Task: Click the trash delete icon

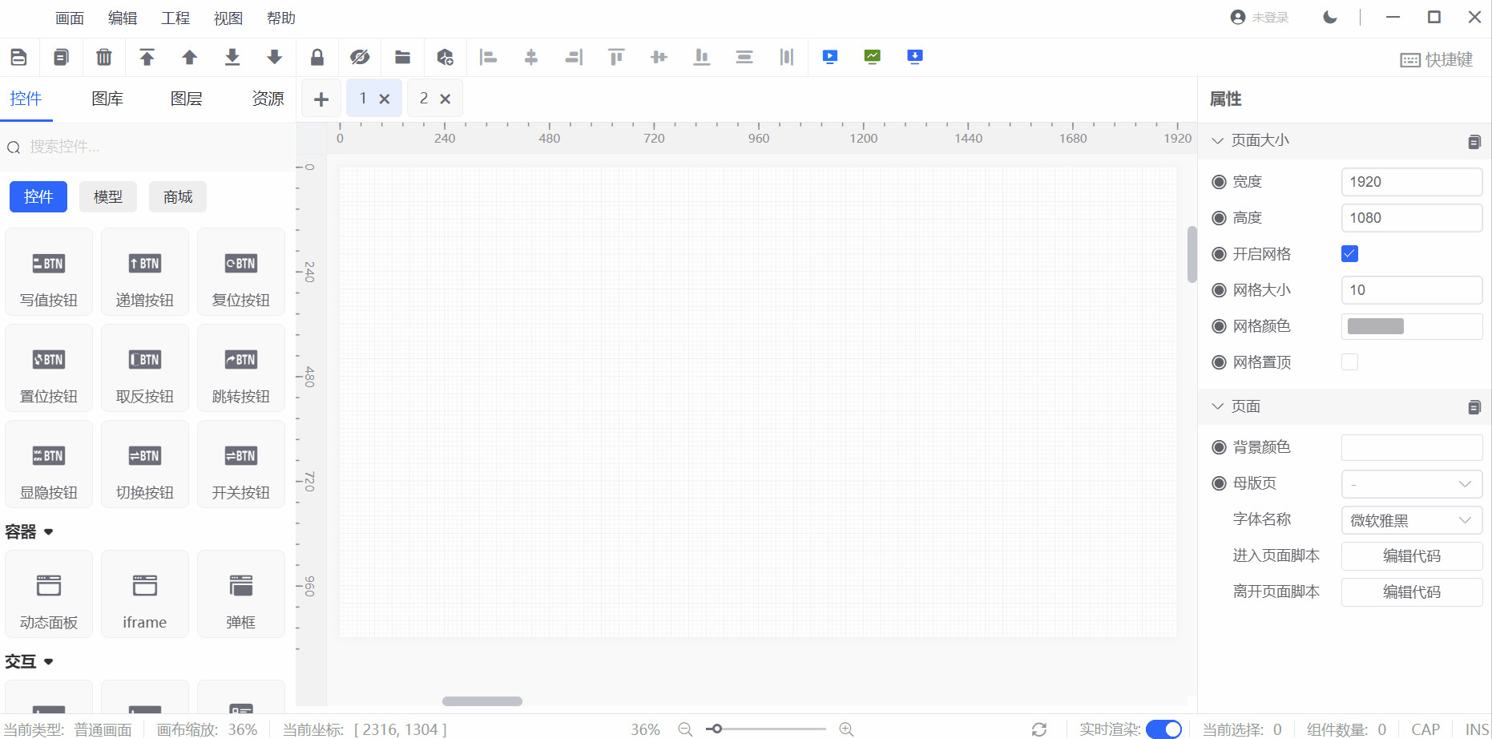Action: [104, 57]
